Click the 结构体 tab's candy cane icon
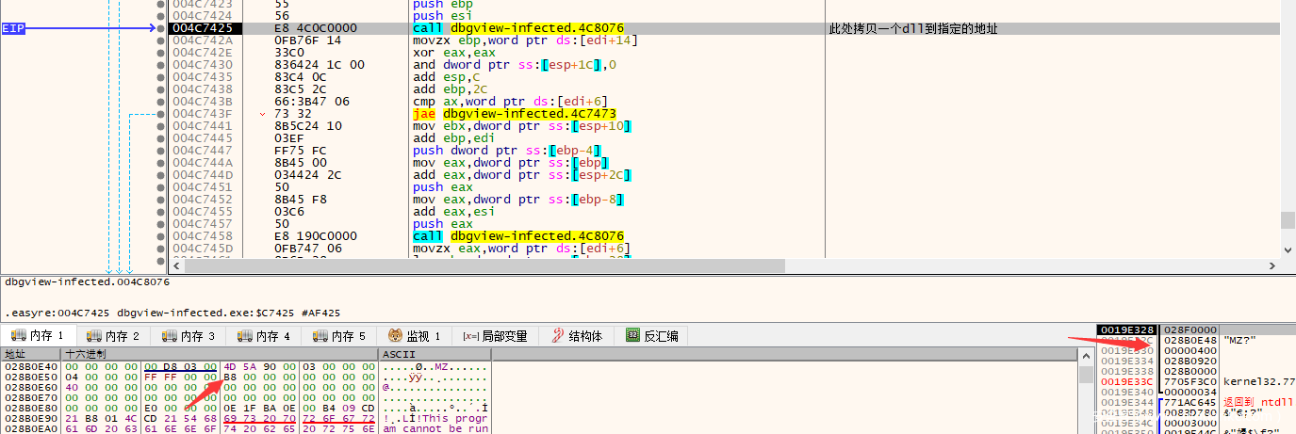Image resolution: width=1296 pixels, height=434 pixels. coord(558,336)
